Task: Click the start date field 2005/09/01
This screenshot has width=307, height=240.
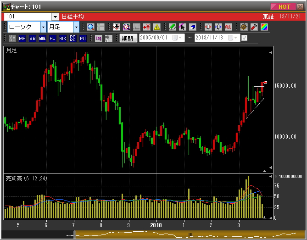Action: click(155, 38)
